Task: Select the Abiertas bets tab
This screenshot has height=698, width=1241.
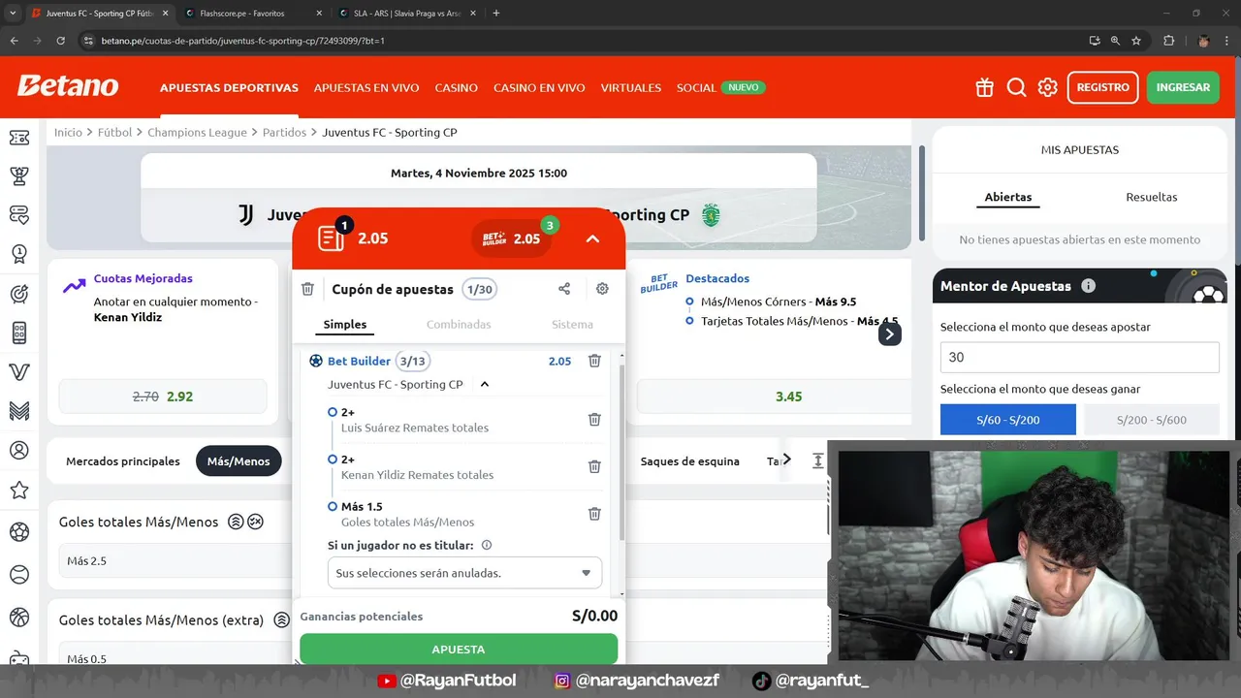Action: pyautogui.click(x=1008, y=197)
